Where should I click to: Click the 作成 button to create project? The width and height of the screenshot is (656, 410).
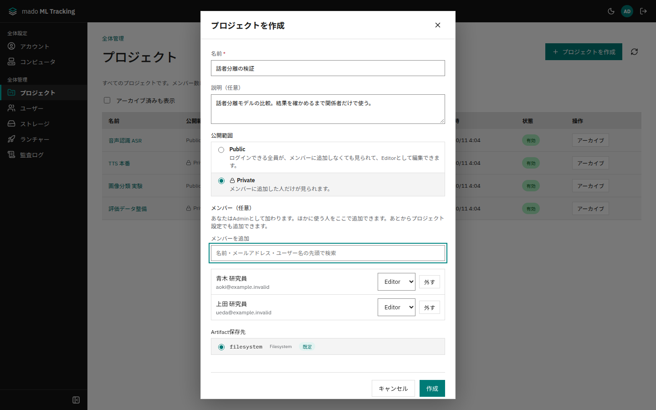[x=432, y=389]
